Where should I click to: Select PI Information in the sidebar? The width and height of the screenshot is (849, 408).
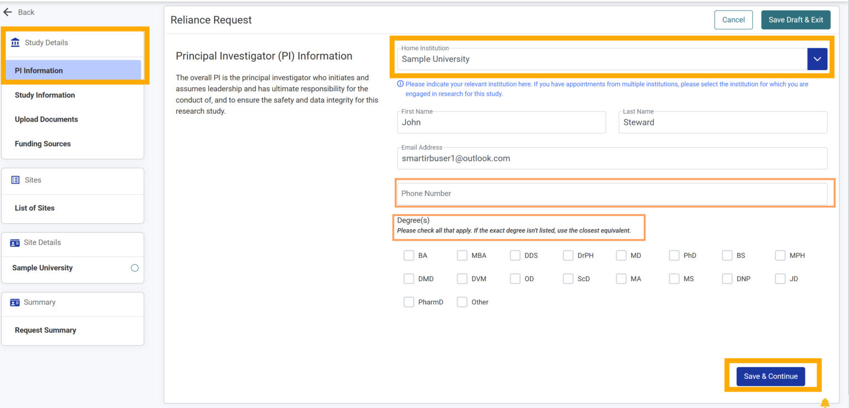(46, 70)
